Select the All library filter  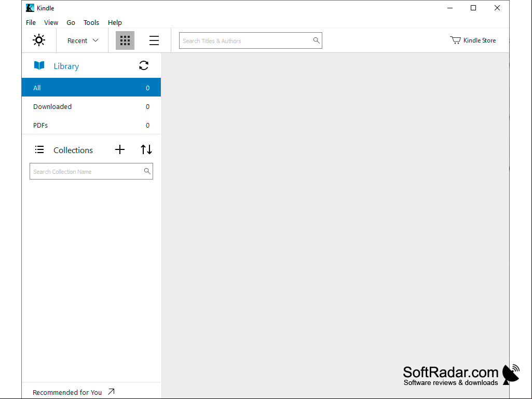click(91, 88)
